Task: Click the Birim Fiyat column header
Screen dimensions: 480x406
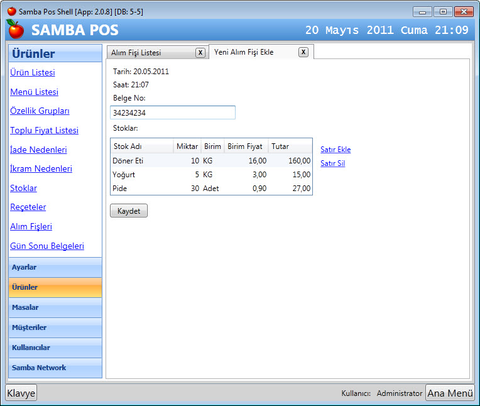Action: tap(245, 146)
